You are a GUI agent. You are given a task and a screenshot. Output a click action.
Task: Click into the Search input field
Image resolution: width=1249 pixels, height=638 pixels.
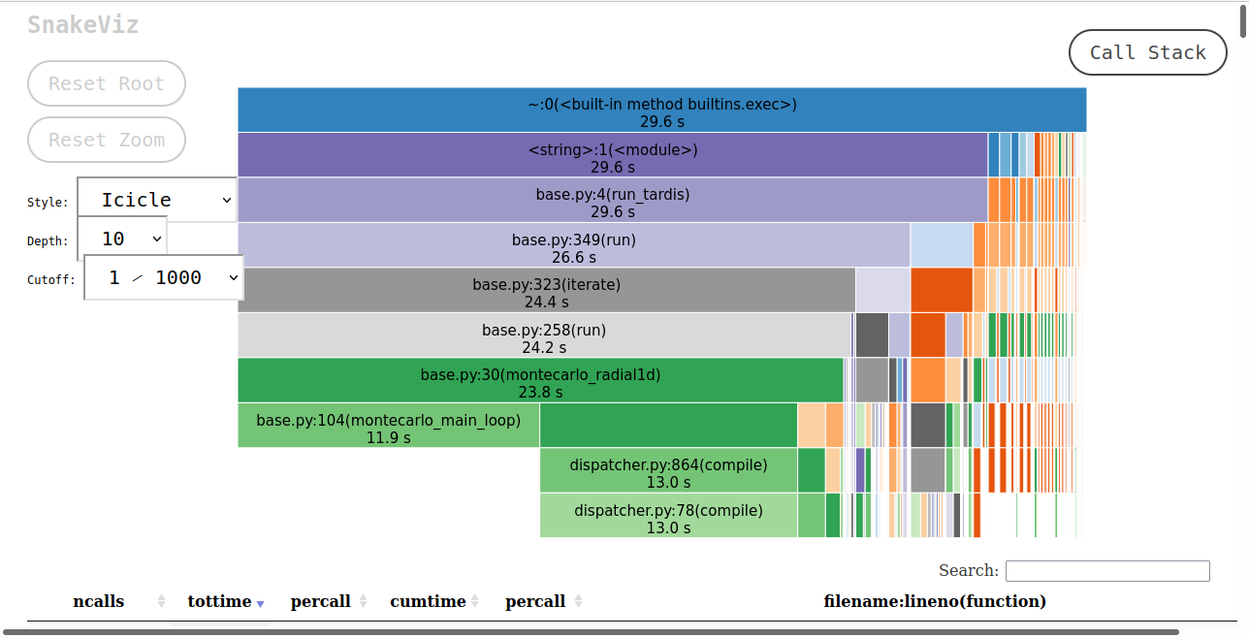[x=1106, y=570]
